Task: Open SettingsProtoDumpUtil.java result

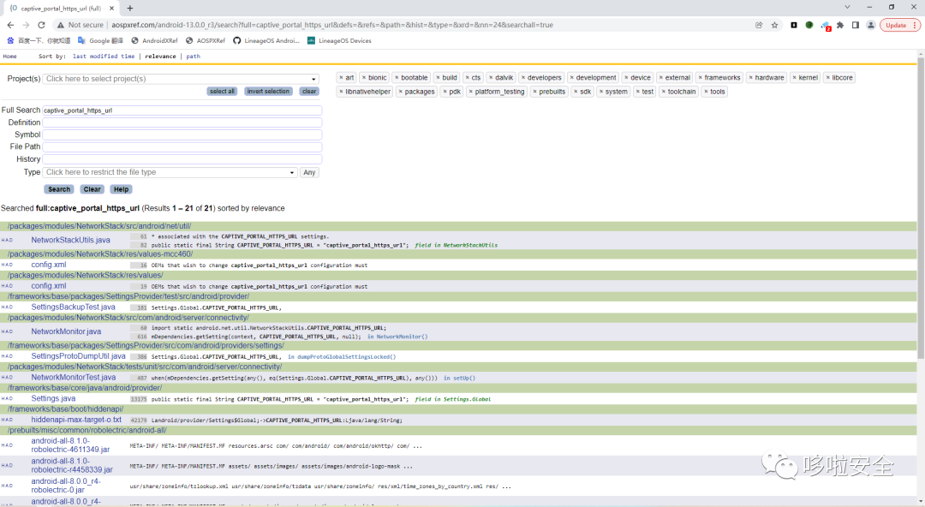Action: [79, 356]
